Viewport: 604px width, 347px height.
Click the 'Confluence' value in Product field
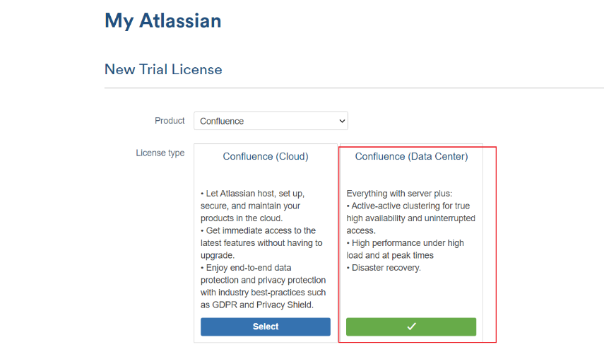coord(222,121)
